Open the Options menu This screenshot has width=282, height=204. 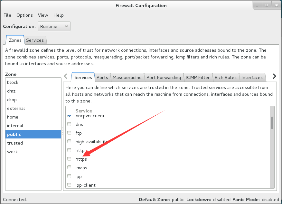(x=25, y=15)
